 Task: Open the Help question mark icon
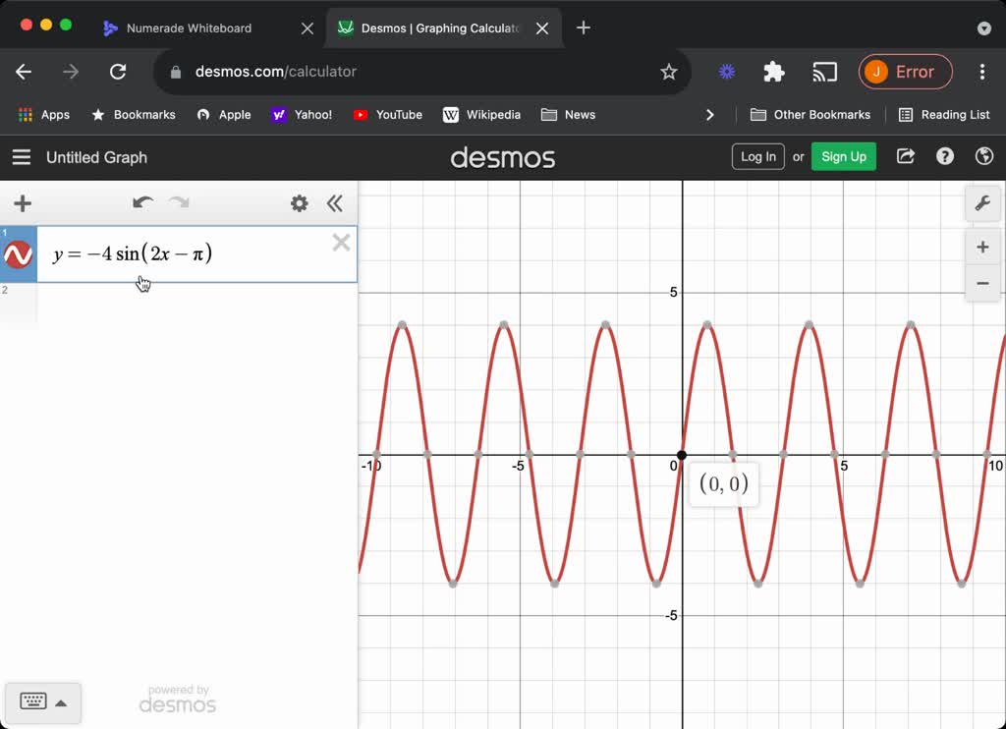[x=944, y=155]
